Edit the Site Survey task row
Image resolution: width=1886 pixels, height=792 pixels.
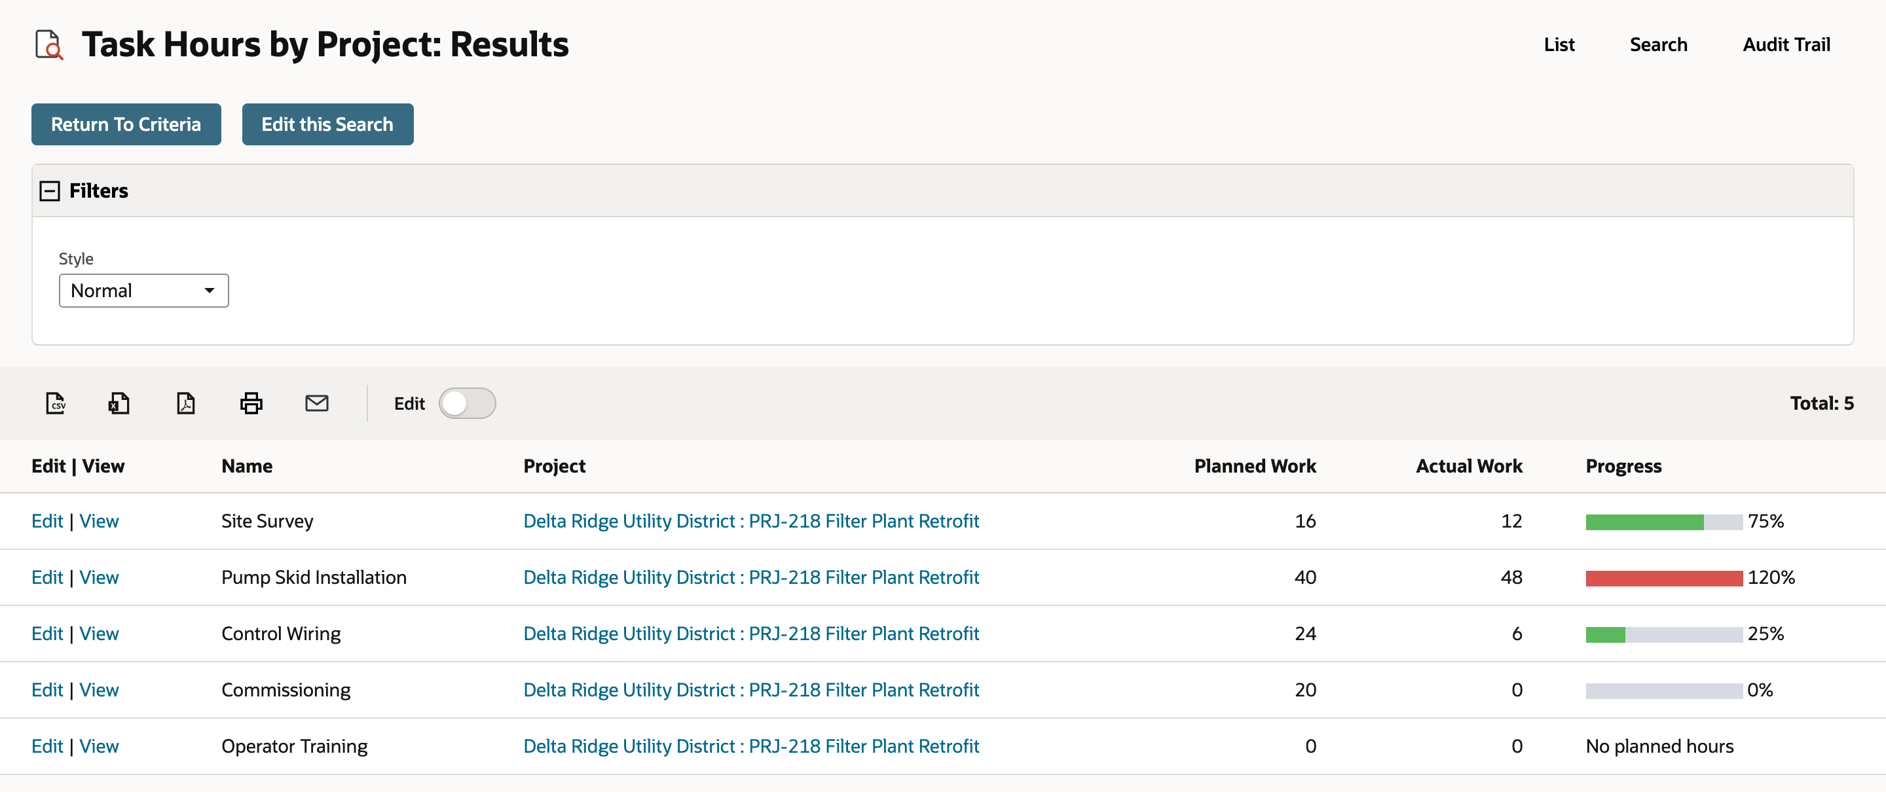pyautogui.click(x=47, y=521)
